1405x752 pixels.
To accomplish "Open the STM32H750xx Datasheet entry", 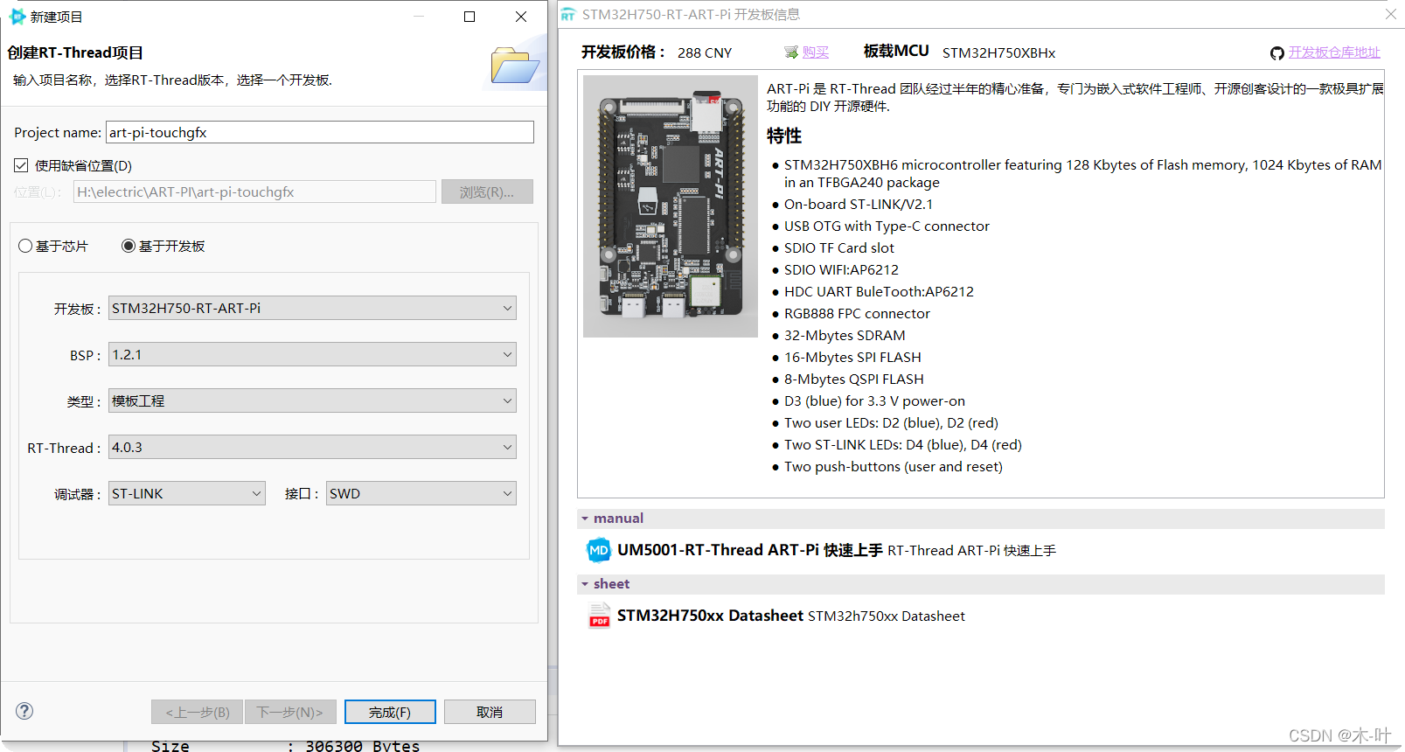I will click(710, 616).
